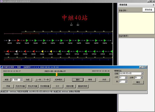
Task: Click the 设备名称 device list box
Action: [x=136, y=23]
